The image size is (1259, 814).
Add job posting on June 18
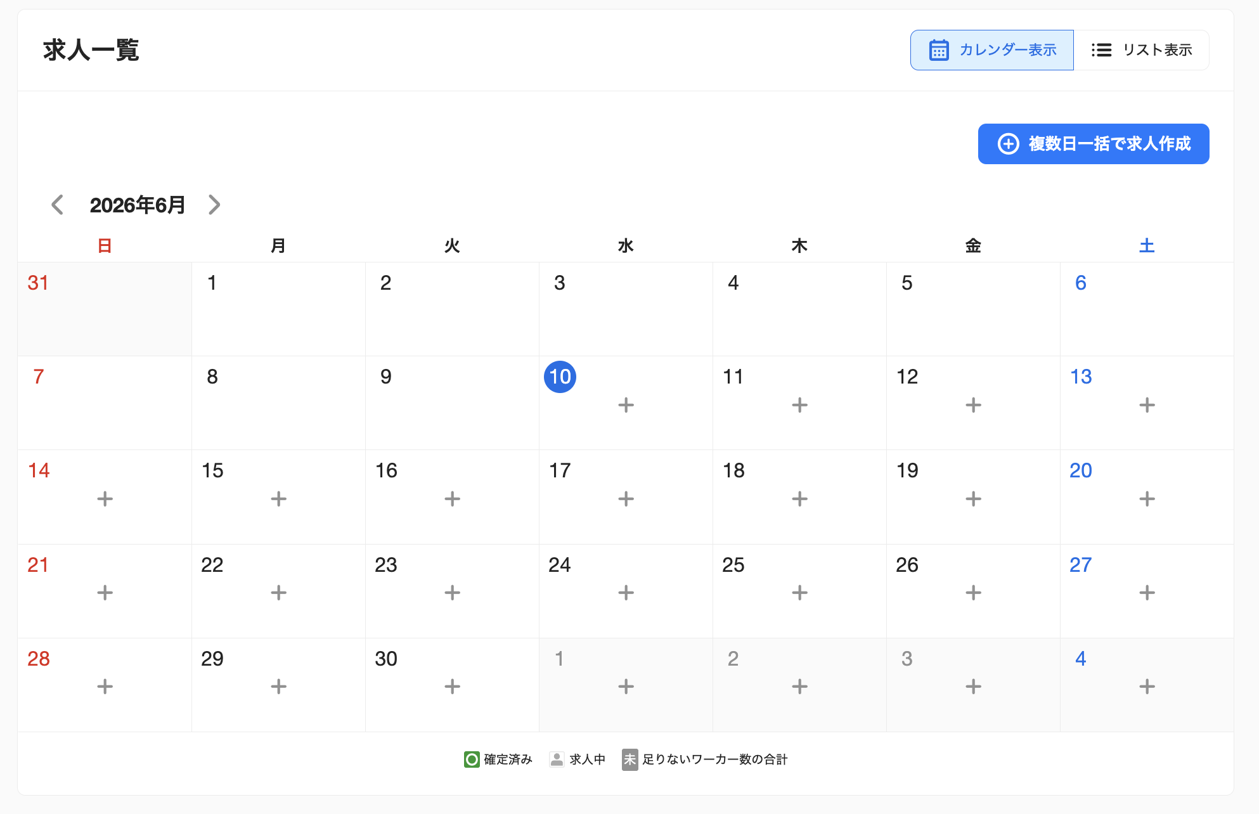coord(799,499)
